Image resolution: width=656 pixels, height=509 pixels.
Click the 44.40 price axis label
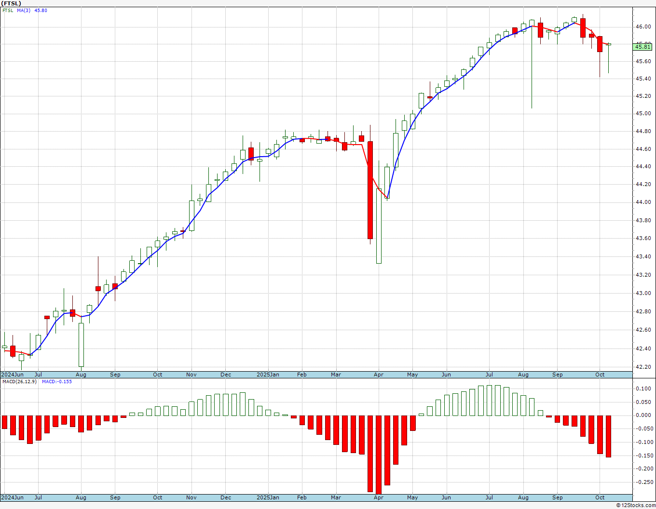[642, 166]
